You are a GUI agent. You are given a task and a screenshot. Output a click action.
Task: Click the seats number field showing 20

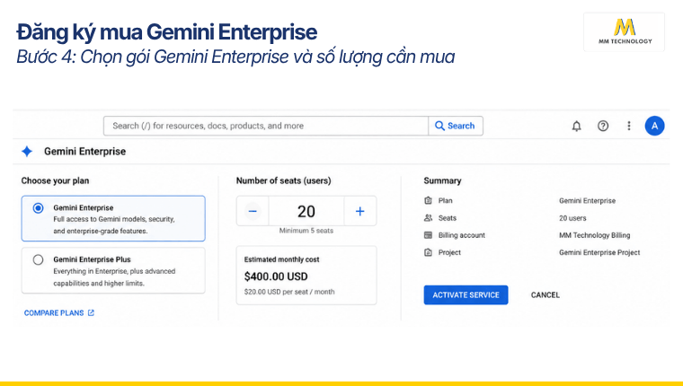coord(306,211)
